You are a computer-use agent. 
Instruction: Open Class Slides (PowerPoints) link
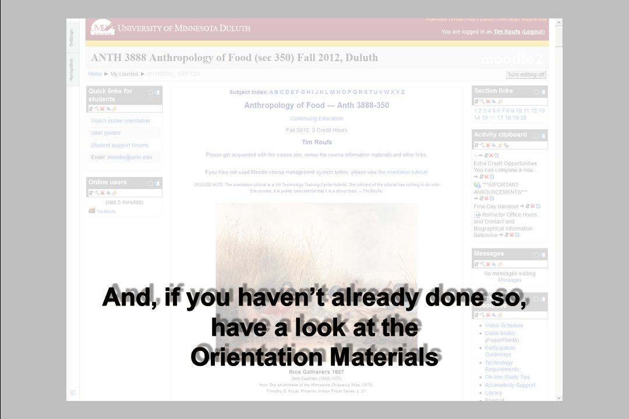(502, 337)
